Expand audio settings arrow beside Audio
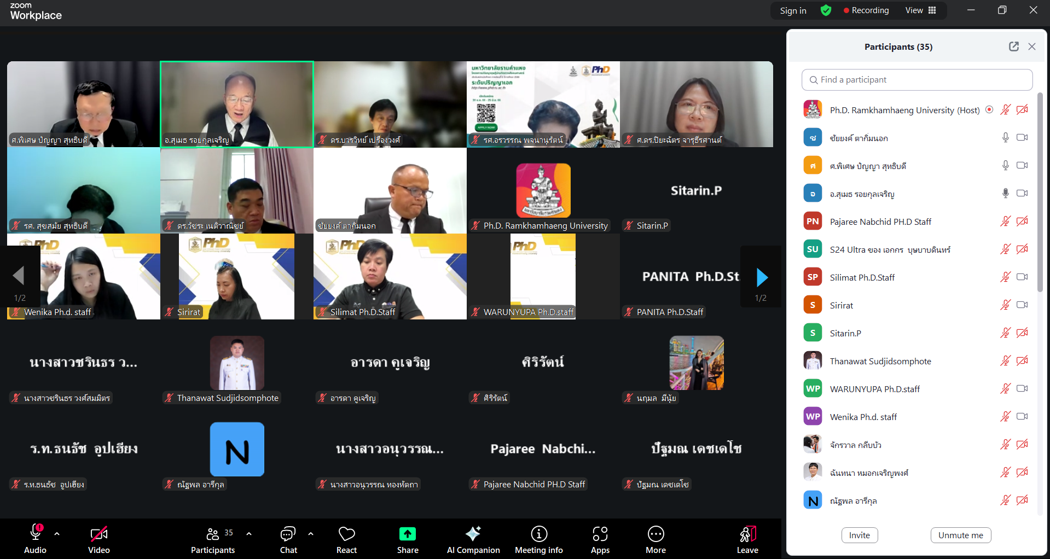The width and height of the screenshot is (1050, 559). (x=57, y=534)
